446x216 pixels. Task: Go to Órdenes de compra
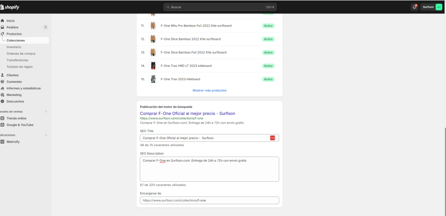[21, 53]
